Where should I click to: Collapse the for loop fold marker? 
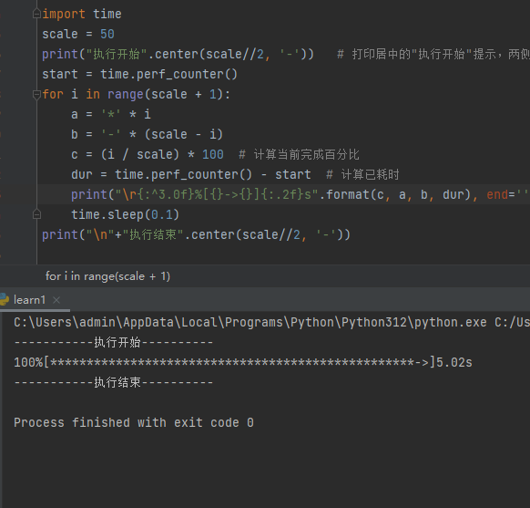[x=36, y=95]
